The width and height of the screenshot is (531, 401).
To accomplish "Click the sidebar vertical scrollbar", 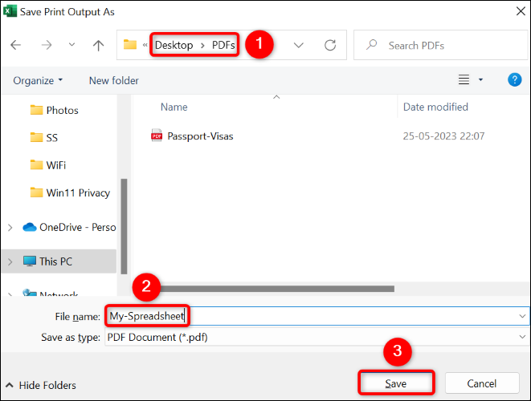I will click(x=124, y=226).
